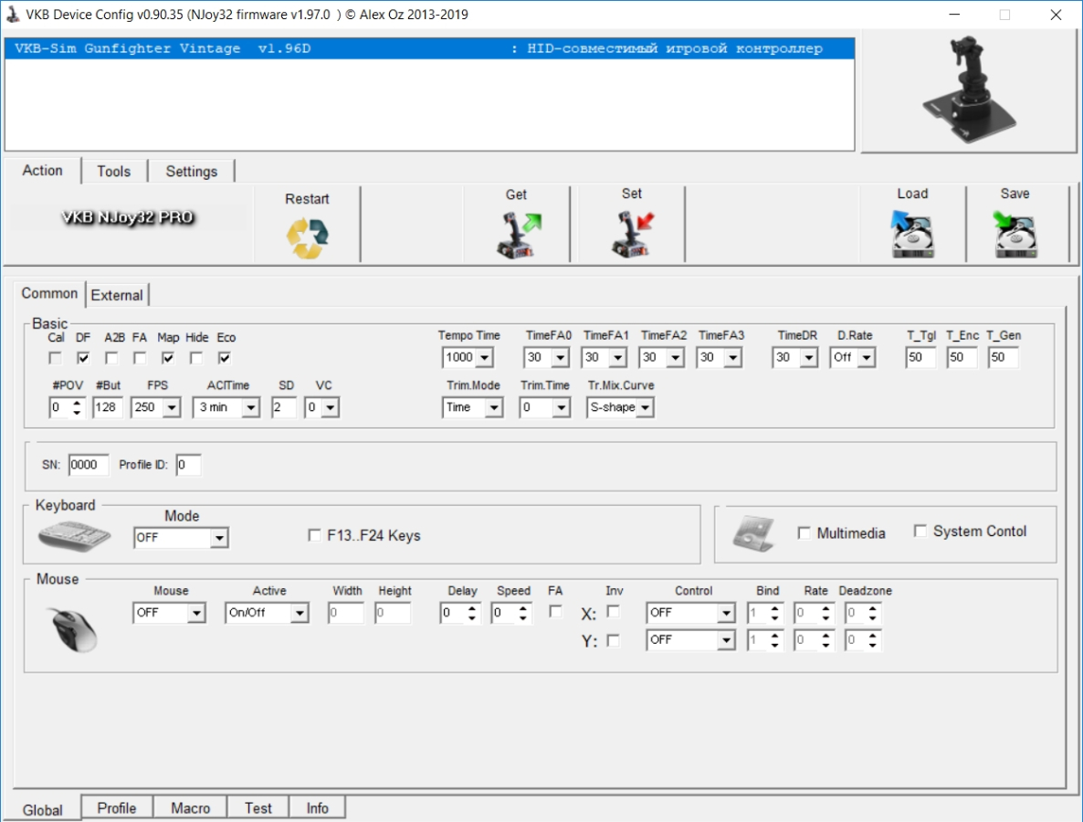
Task: Open the Macro tab at the bottom
Action: (191, 808)
